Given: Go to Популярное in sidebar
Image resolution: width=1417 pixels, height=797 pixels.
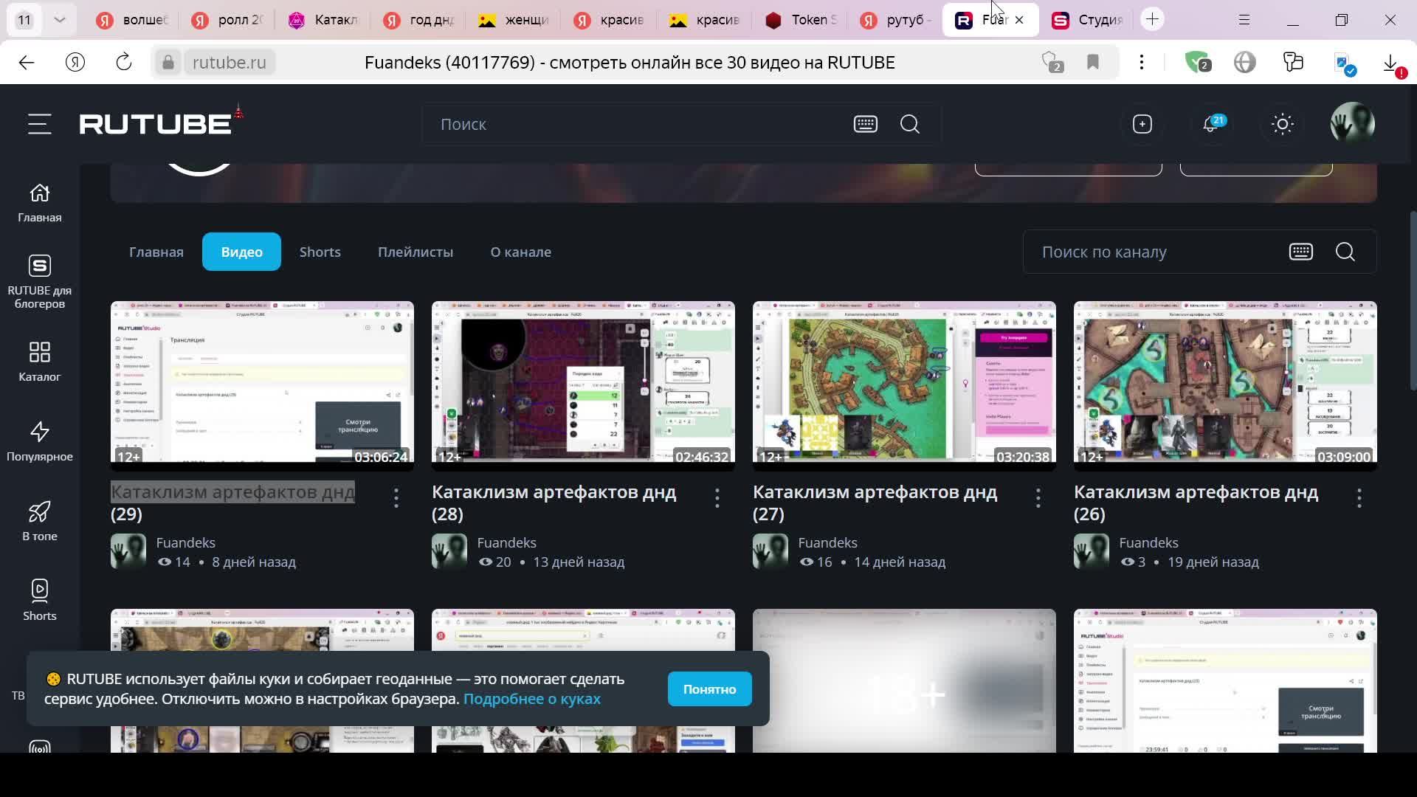Looking at the screenshot, I should pyautogui.click(x=40, y=441).
